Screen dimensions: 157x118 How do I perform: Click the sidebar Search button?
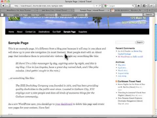tap(140, 42)
